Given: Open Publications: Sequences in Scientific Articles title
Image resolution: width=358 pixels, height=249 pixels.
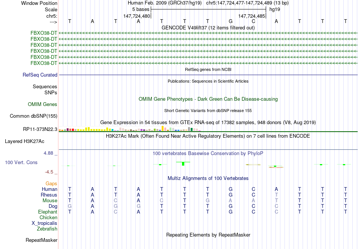Looking at the screenshot, I should coord(208,81).
